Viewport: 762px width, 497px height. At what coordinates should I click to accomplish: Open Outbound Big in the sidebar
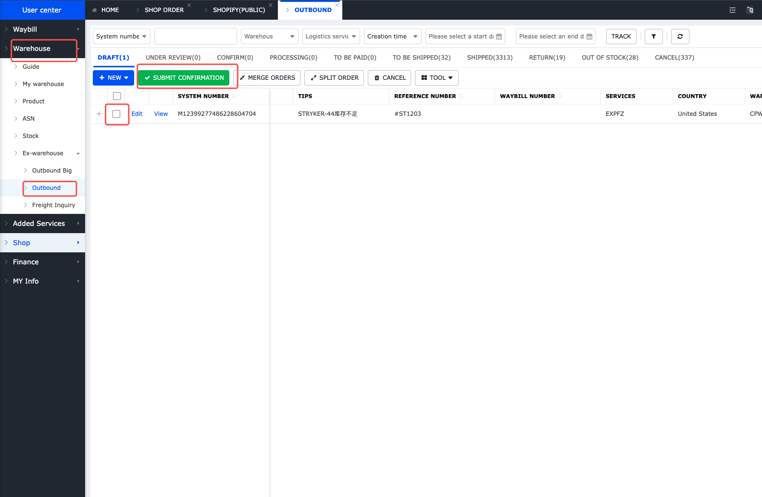tap(52, 171)
